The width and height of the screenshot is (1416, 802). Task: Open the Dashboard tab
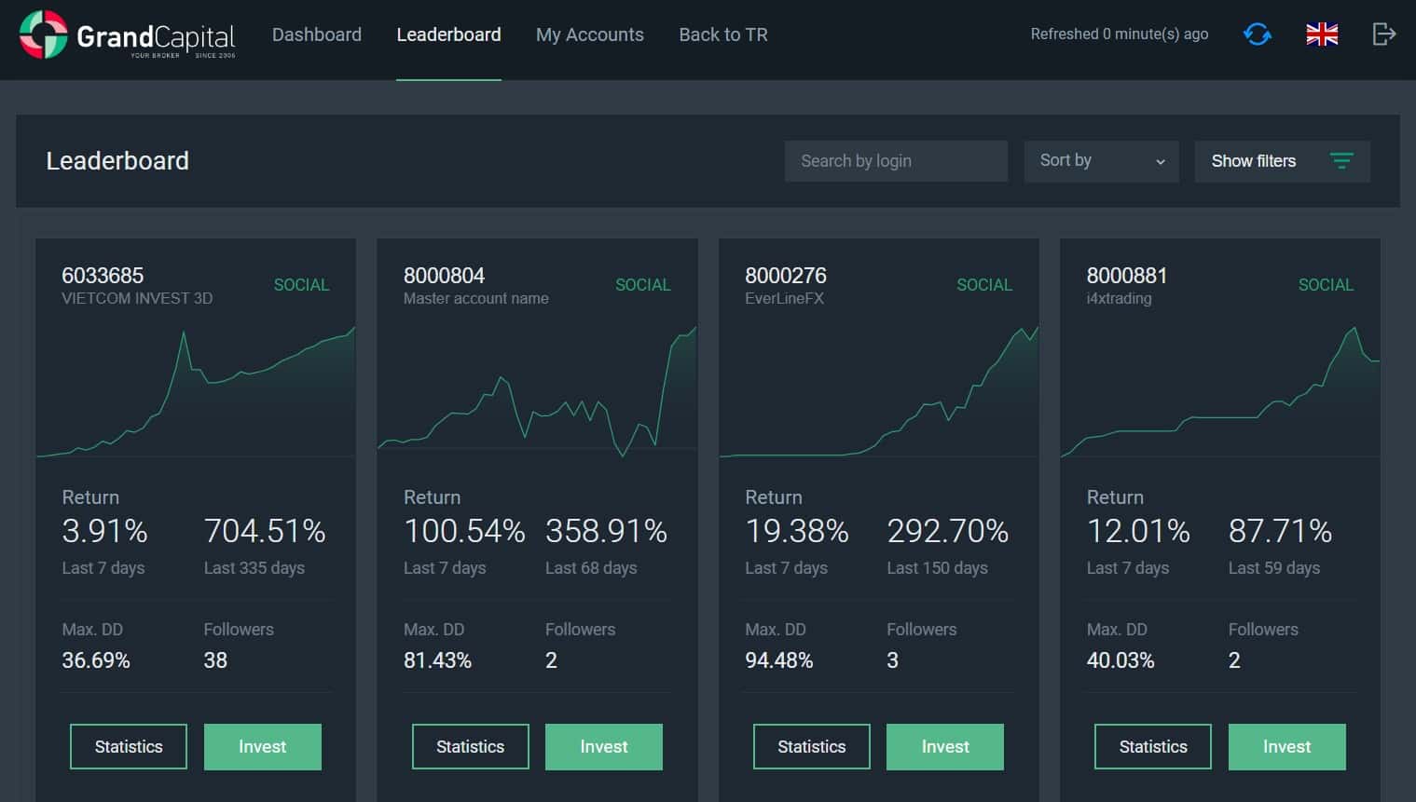click(x=317, y=34)
